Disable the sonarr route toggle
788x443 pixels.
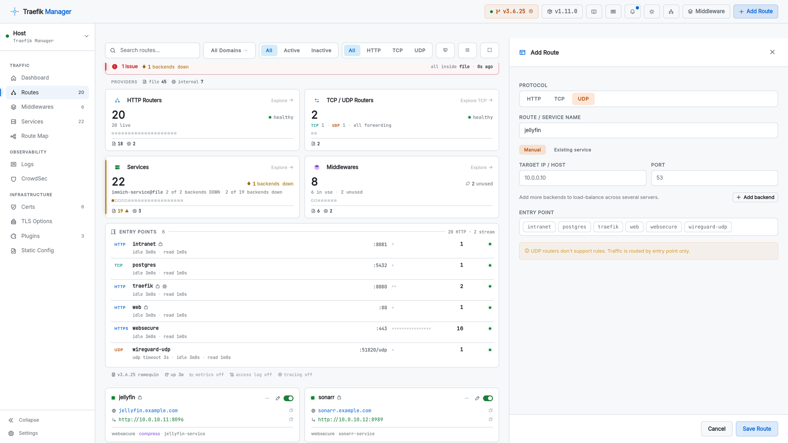tap(488, 398)
